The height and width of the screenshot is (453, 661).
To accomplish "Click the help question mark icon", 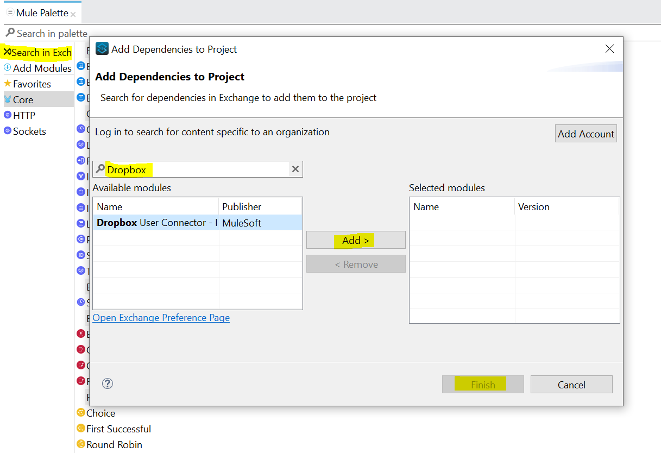I will [108, 383].
